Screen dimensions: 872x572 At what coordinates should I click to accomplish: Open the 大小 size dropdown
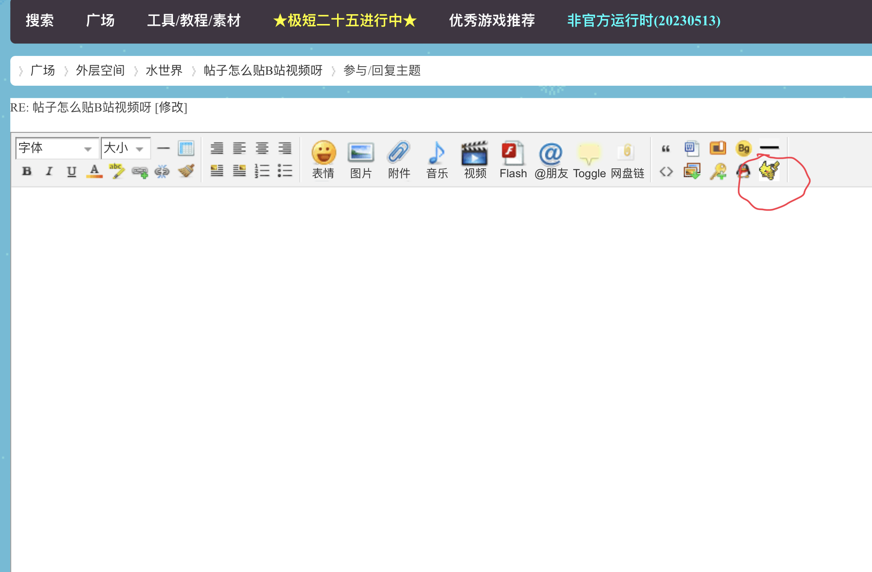tap(126, 148)
